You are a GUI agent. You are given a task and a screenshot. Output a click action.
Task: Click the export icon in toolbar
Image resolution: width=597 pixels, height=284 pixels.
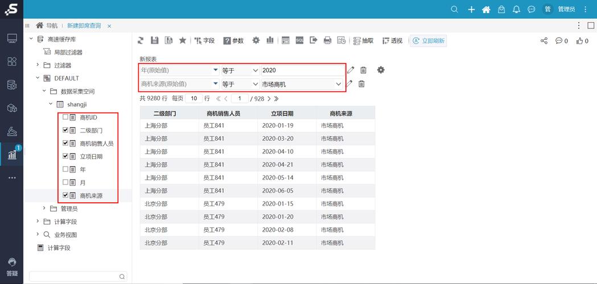[314, 40]
